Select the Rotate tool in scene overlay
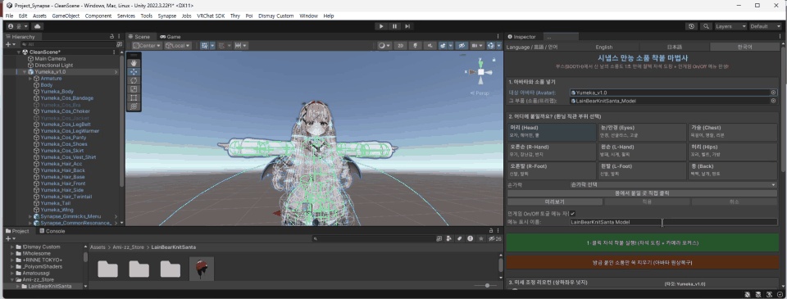The height and width of the screenshot is (299, 787). [x=134, y=80]
